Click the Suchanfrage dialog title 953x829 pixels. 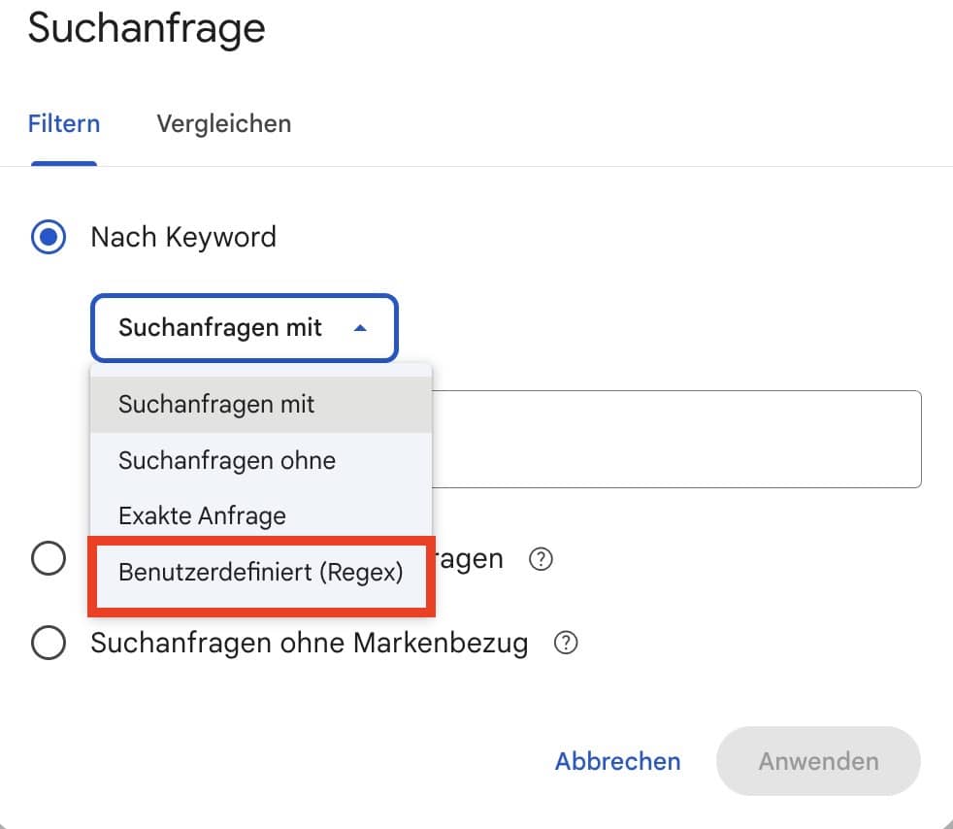(x=147, y=28)
